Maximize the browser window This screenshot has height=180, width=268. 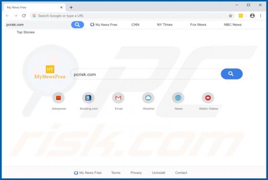[x=248, y=5]
